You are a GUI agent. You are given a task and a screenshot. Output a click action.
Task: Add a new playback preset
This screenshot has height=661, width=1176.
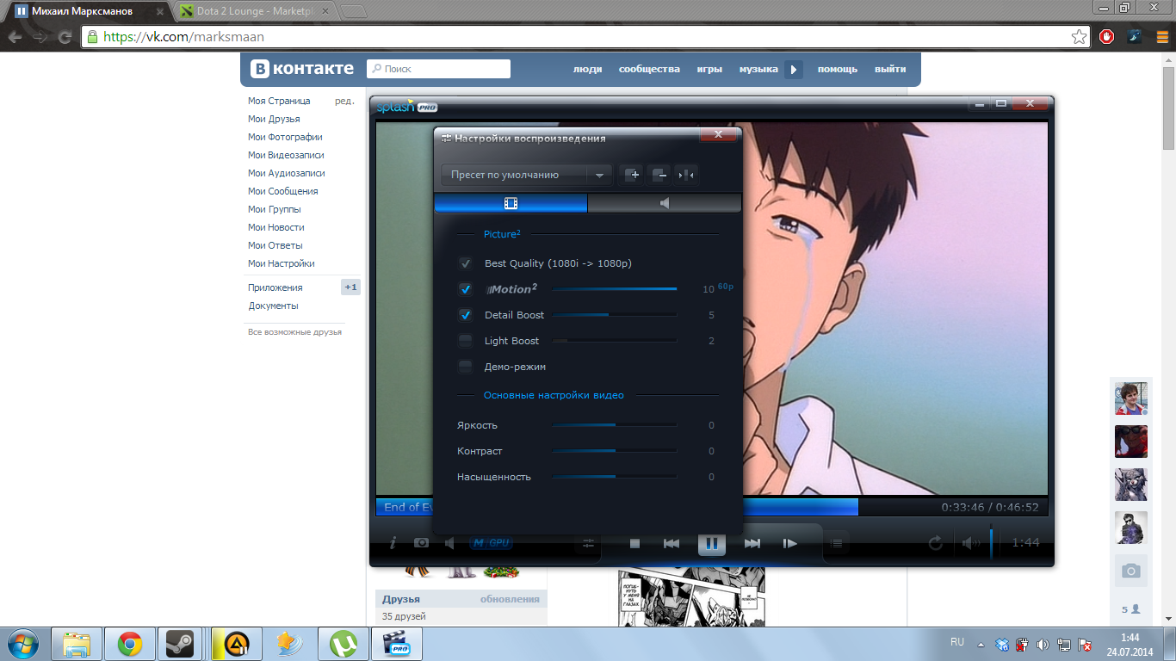tap(632, 175)
